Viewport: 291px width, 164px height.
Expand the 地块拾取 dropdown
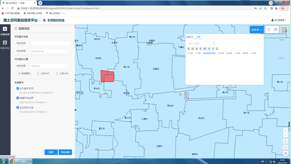(x=50, y=66)
